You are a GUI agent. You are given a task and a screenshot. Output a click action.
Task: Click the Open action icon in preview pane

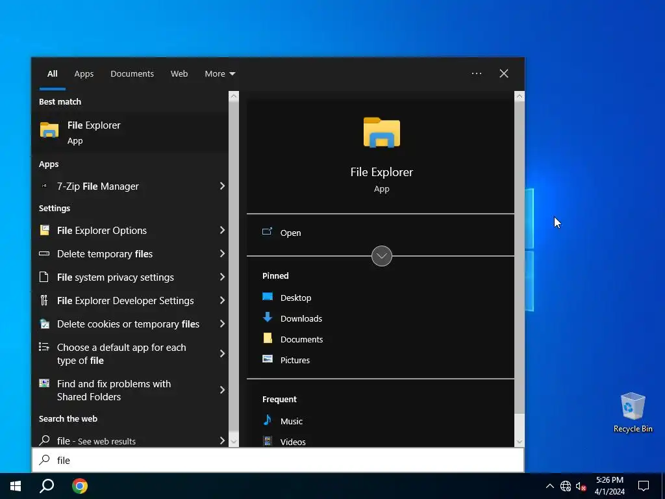(x=267, y=232)
